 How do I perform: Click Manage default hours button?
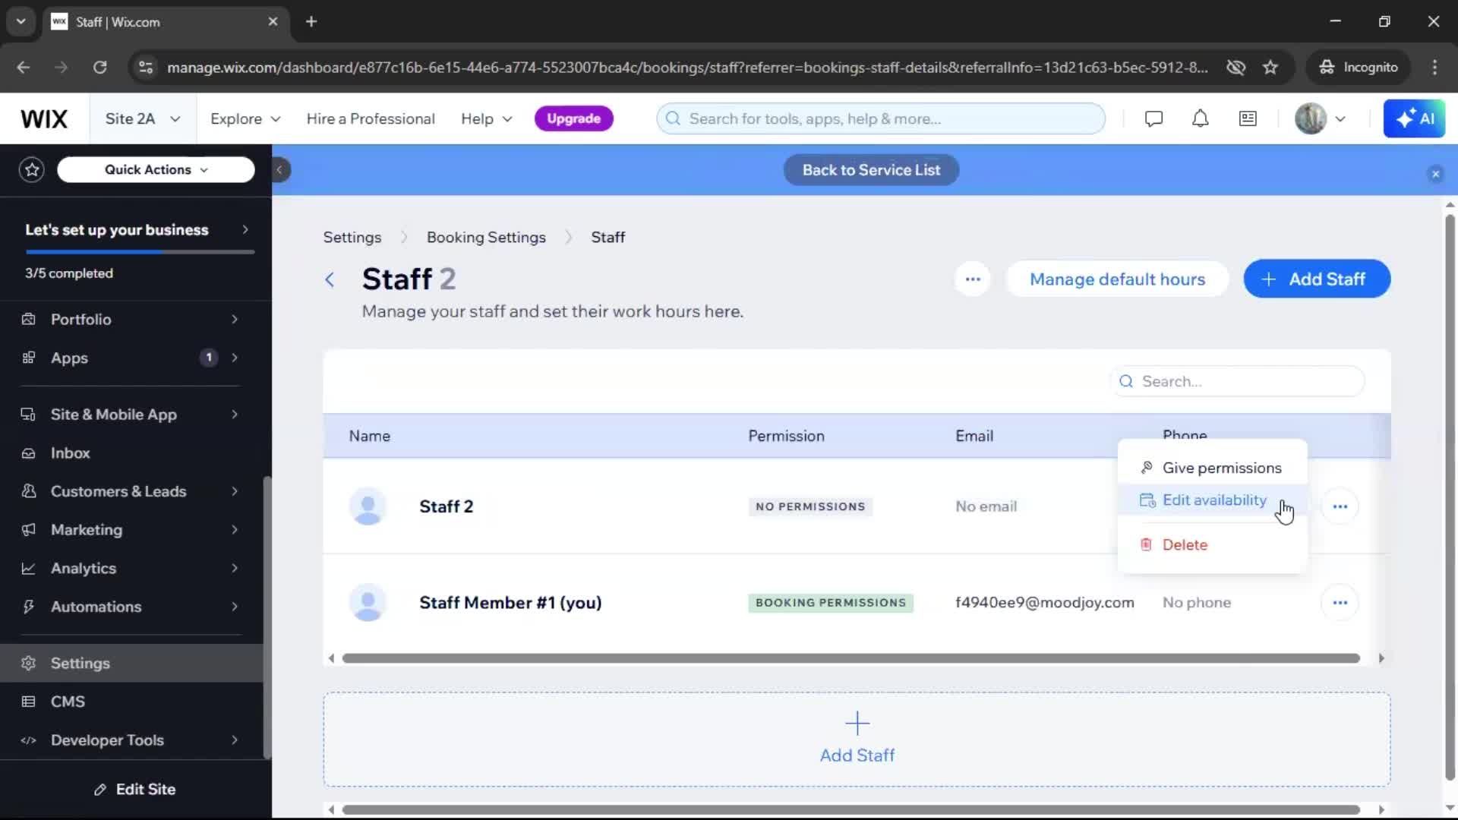coord(1117,279)
